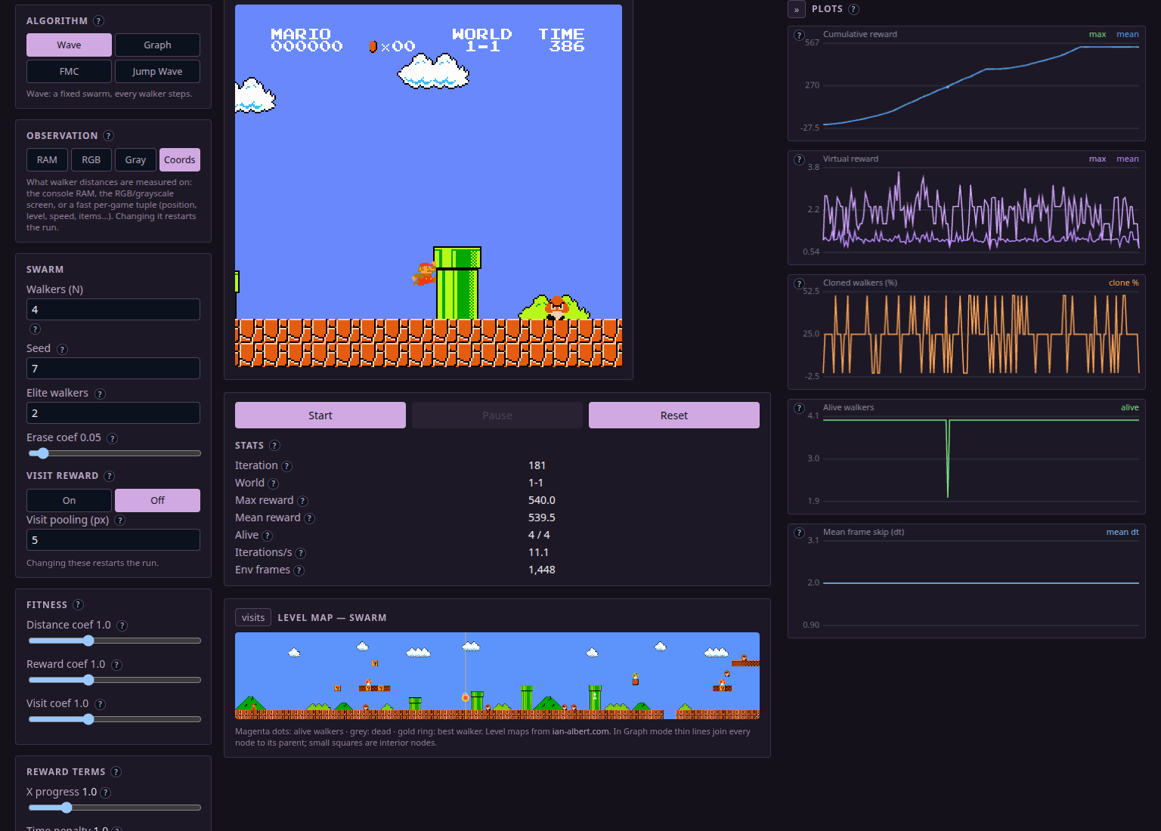Select the Graph algorithm
This screenshot has height=831, width=1161.
[157, 45]
